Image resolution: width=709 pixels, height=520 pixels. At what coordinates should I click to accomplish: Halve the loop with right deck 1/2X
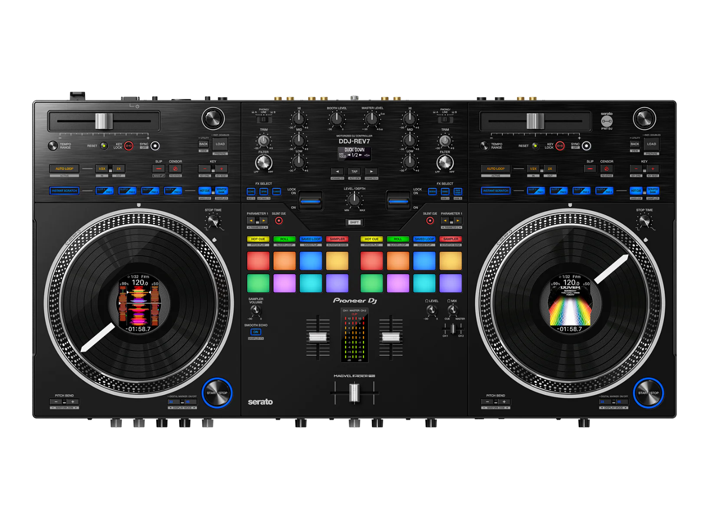coord(533,169)
